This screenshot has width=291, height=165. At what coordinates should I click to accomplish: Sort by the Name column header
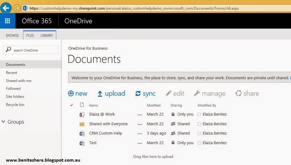pos(93,105)
